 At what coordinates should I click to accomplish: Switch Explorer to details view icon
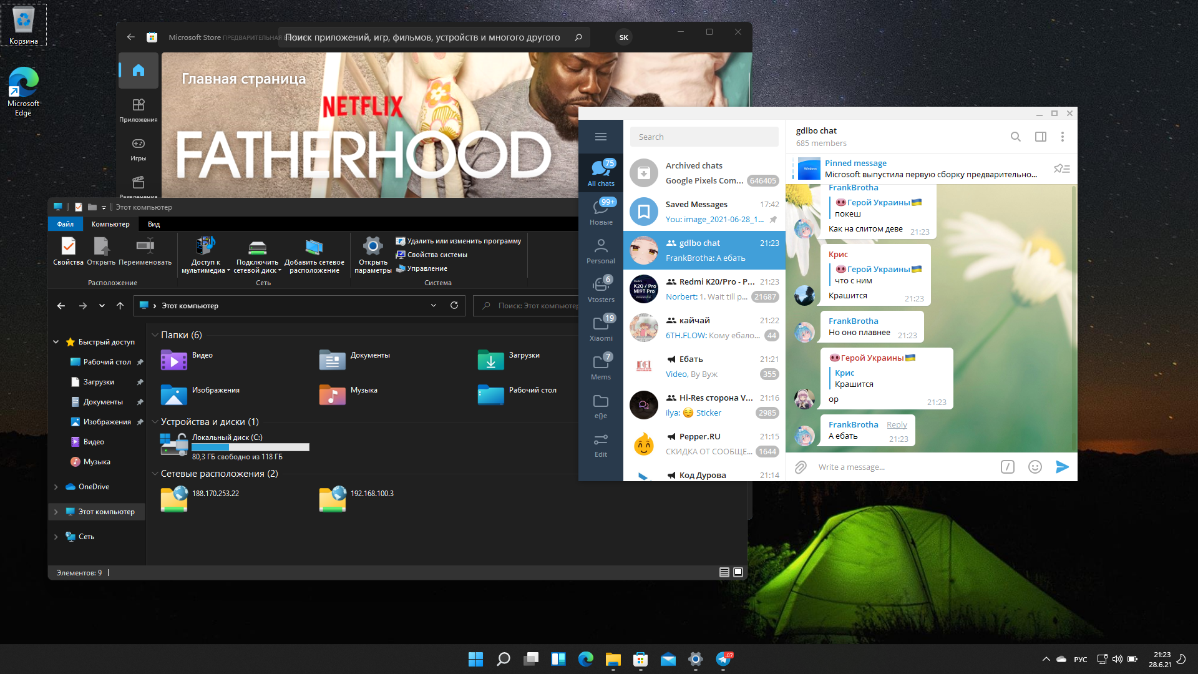pos(724,572)
